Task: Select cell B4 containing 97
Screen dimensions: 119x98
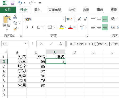Action: 36,71
